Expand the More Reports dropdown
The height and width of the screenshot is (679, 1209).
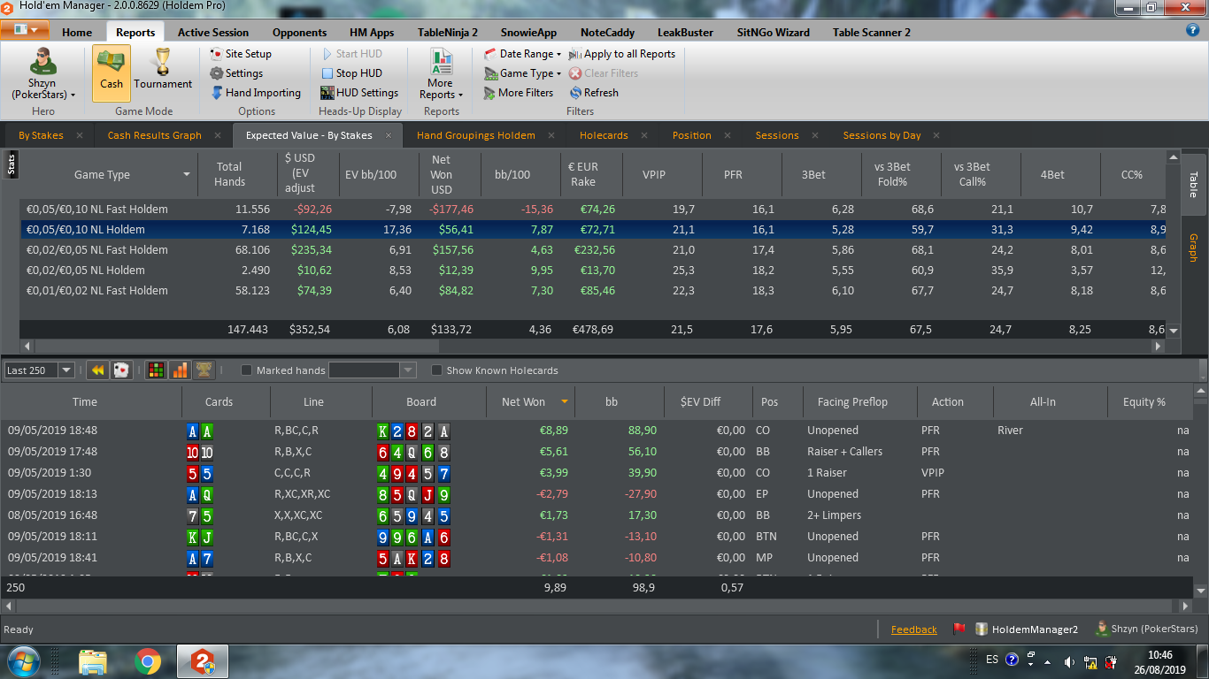click(441, 74)
